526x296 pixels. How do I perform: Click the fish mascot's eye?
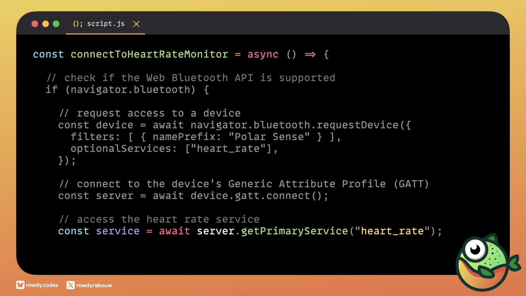475,249
